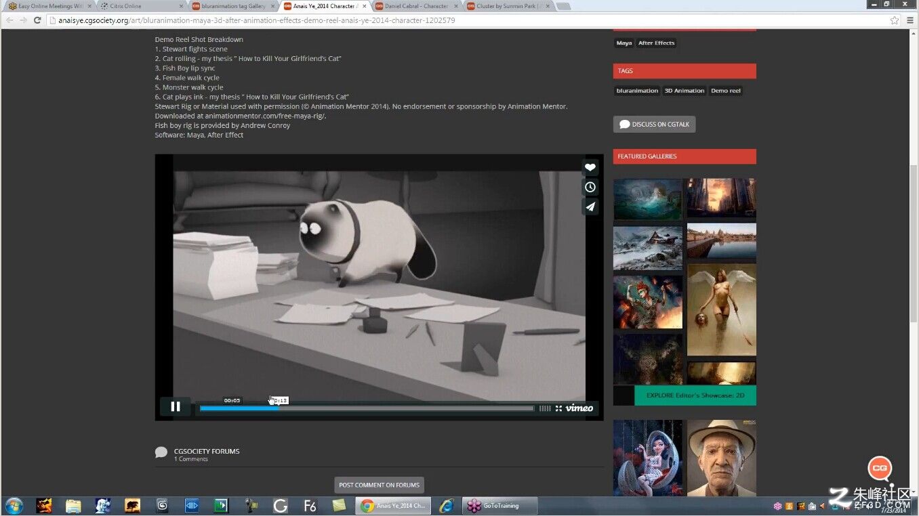This screenshot has width=919, height=516.
Task: Open the Demo reel tag
Action: [x=726, y=91]
